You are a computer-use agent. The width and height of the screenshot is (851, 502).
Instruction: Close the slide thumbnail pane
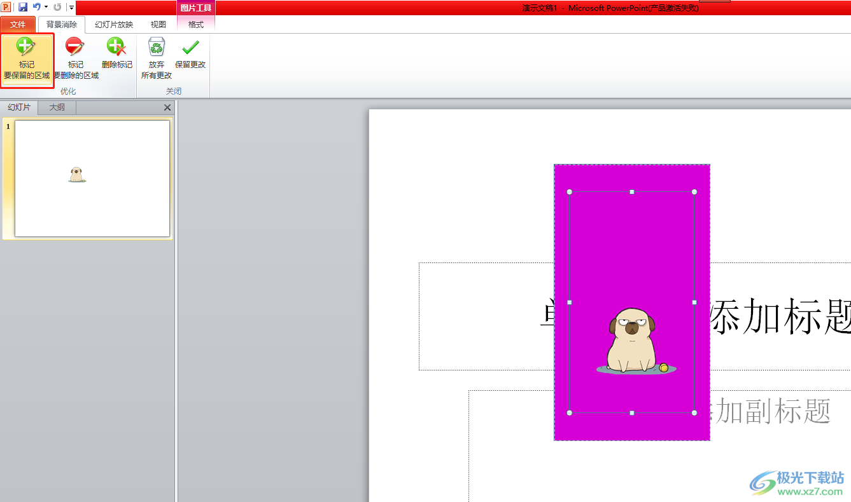(167, 107)
